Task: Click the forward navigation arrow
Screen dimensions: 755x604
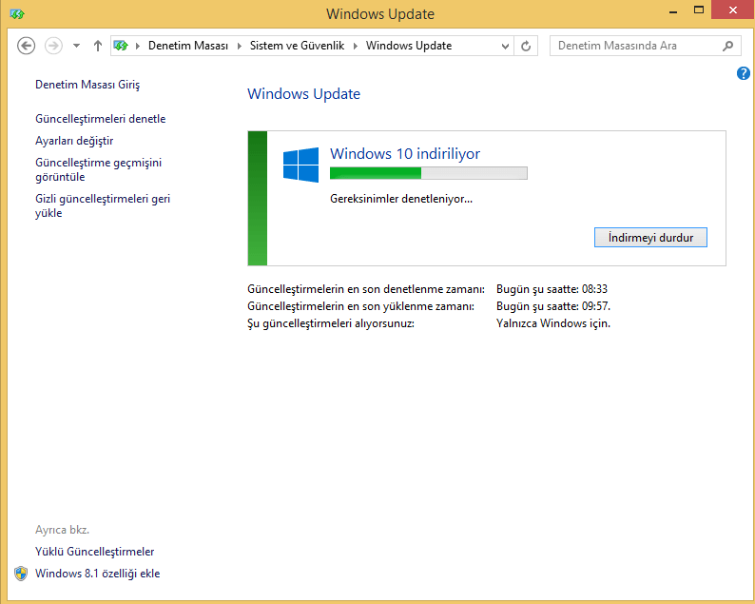Action: 53,46
